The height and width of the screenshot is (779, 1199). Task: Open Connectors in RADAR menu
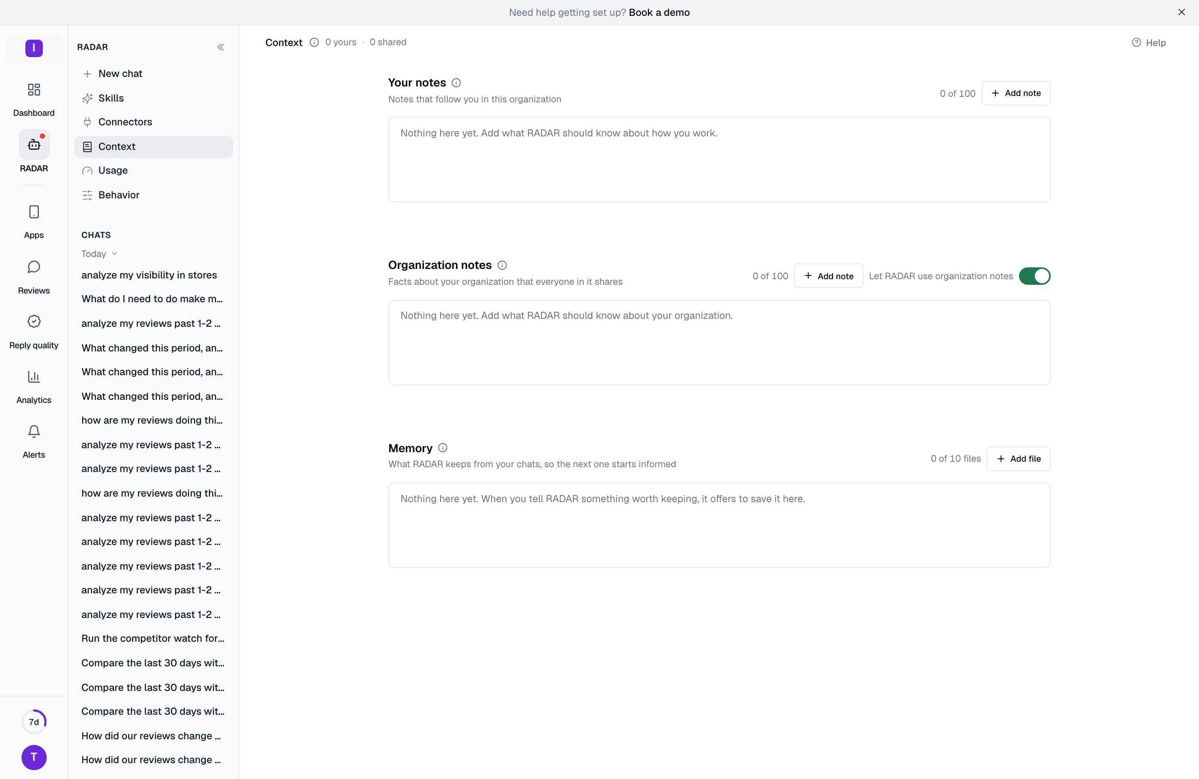(154, 122)
